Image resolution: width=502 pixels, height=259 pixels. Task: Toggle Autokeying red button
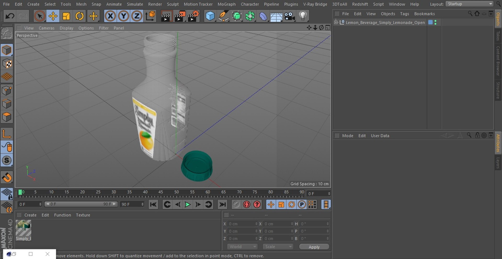coord(247,204)
